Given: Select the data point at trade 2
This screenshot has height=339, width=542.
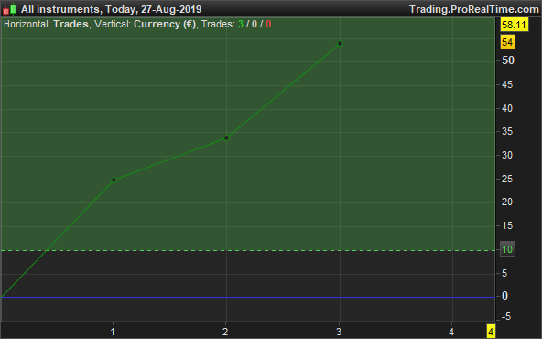Looking at the screenshot, I should point(226,138).
